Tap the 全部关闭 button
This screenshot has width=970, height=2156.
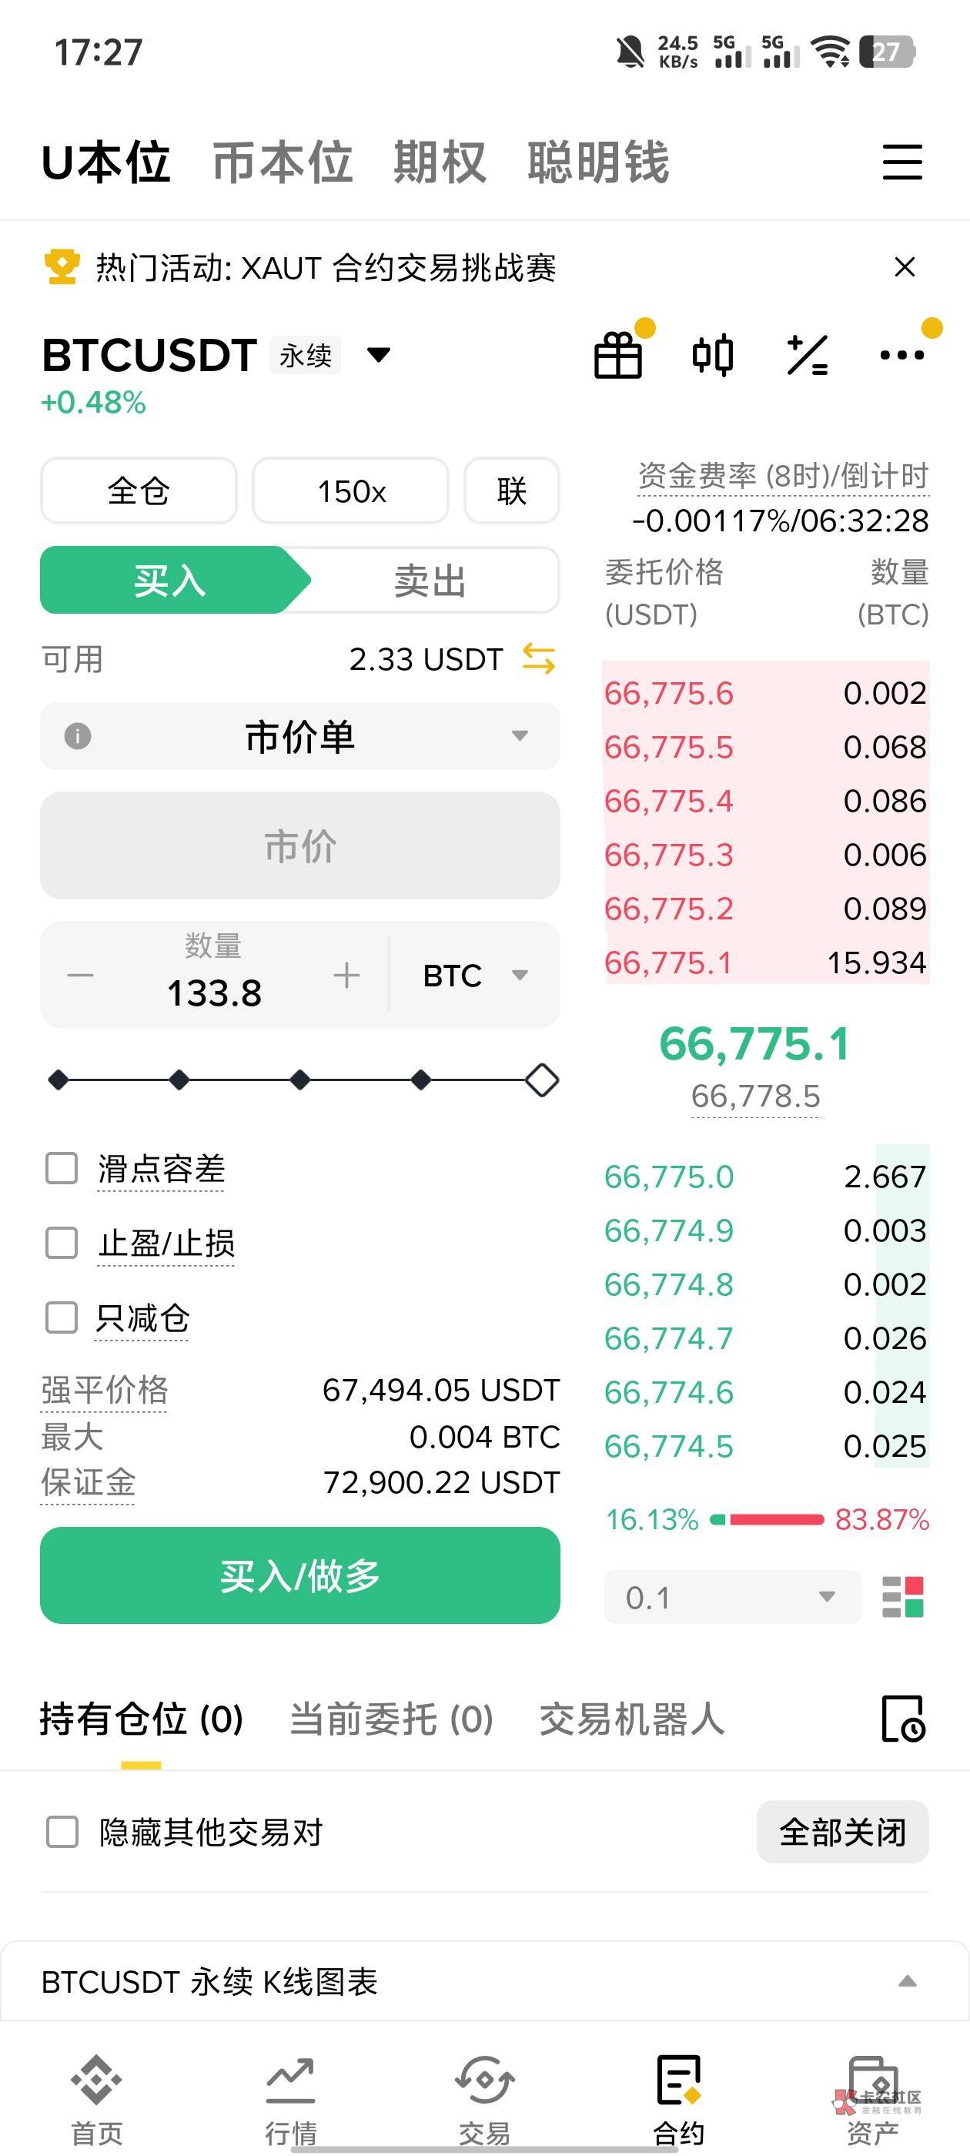(842, 1832)
